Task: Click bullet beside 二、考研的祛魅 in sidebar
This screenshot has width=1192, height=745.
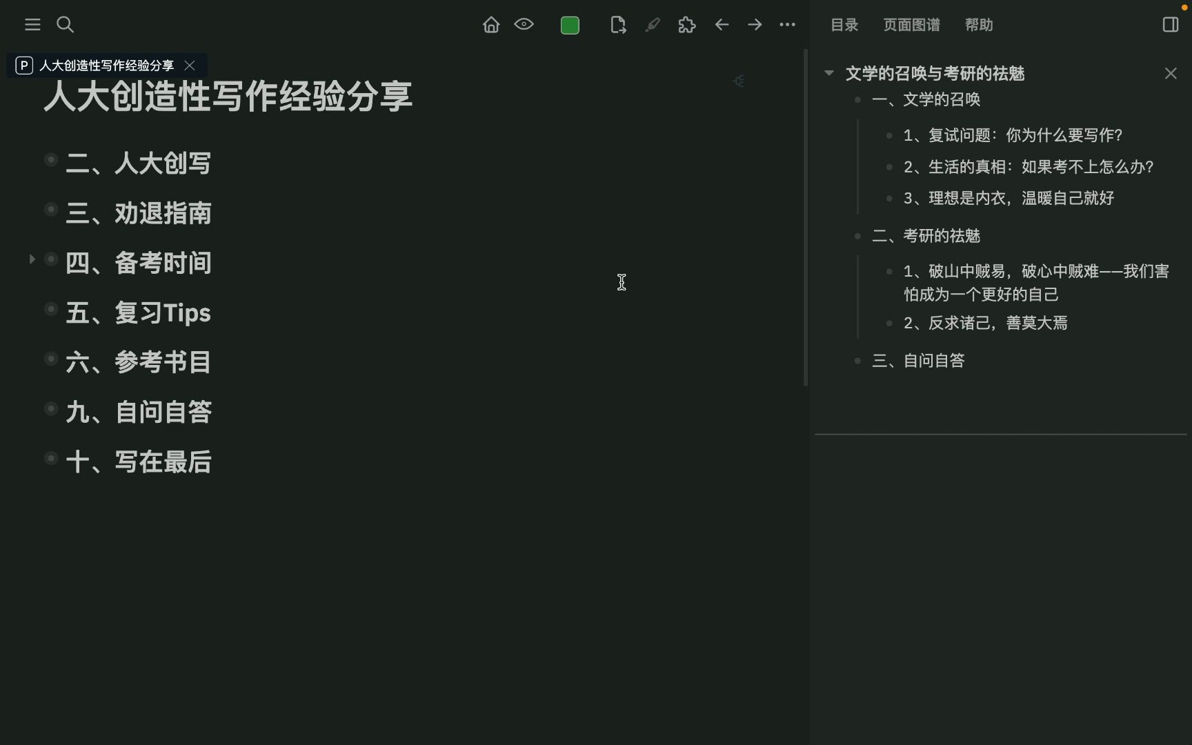Action: pyautogui.click(x=857, y=237)
